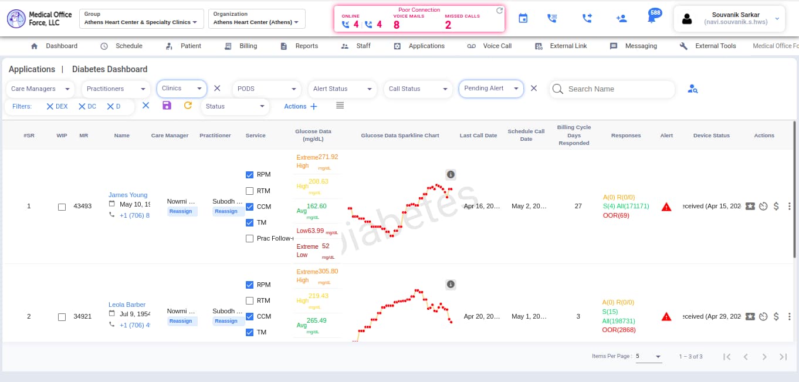The height and width of the screenshot is (382, 799).
Task: Open the Patient menu
Action: point(184,46)
